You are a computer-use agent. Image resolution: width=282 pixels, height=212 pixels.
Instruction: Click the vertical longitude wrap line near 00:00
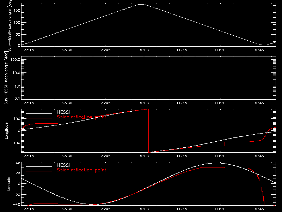pyautogui.click(x=148, y=131)
